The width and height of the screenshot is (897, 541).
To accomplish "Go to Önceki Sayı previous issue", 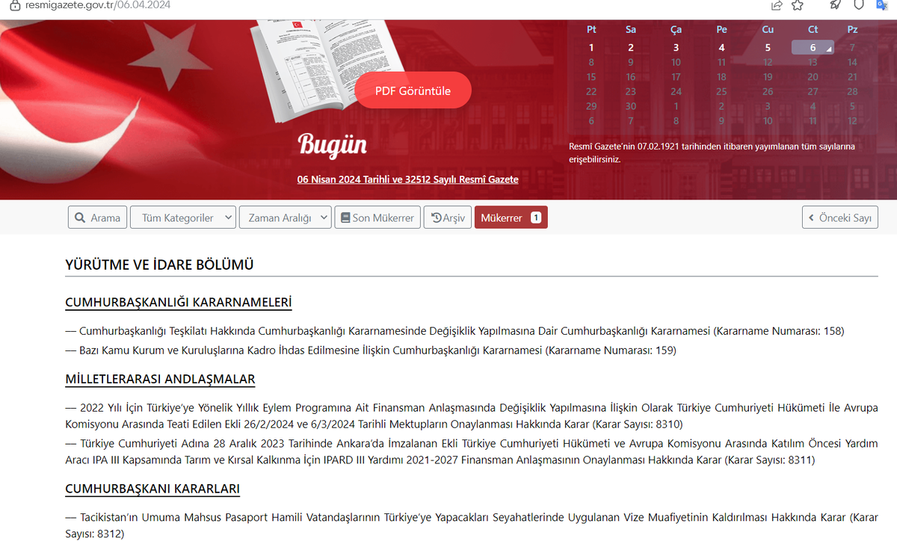I will click(x=840, y=217).
